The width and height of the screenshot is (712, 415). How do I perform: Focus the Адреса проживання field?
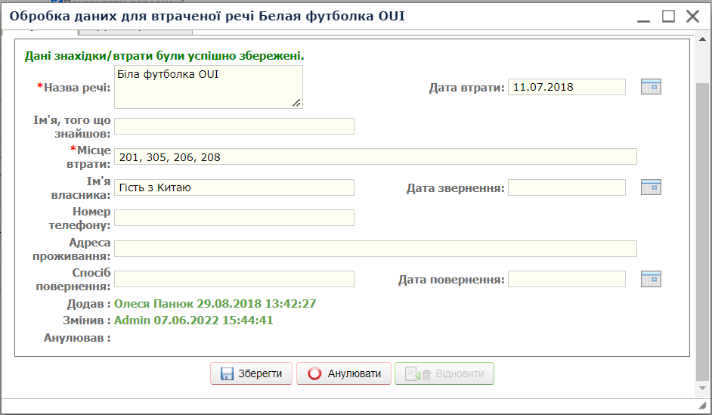click(375, 249)
